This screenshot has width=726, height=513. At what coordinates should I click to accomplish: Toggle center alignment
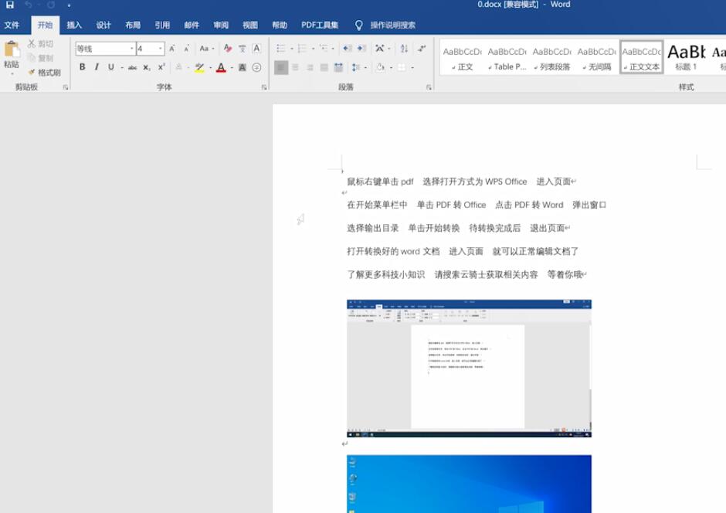[x=295, y=67]
